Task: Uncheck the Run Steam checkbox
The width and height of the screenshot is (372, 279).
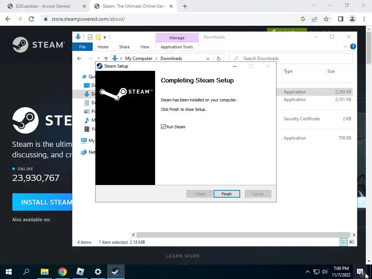Action: (x=163, y=127)
